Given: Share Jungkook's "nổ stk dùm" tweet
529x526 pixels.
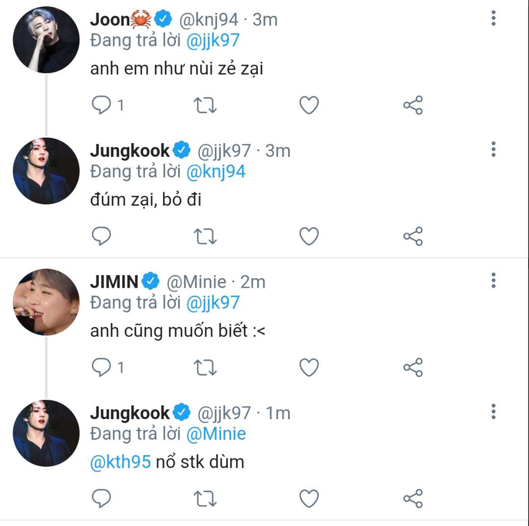Looking at the screenshot, I should tap(413, 499).
